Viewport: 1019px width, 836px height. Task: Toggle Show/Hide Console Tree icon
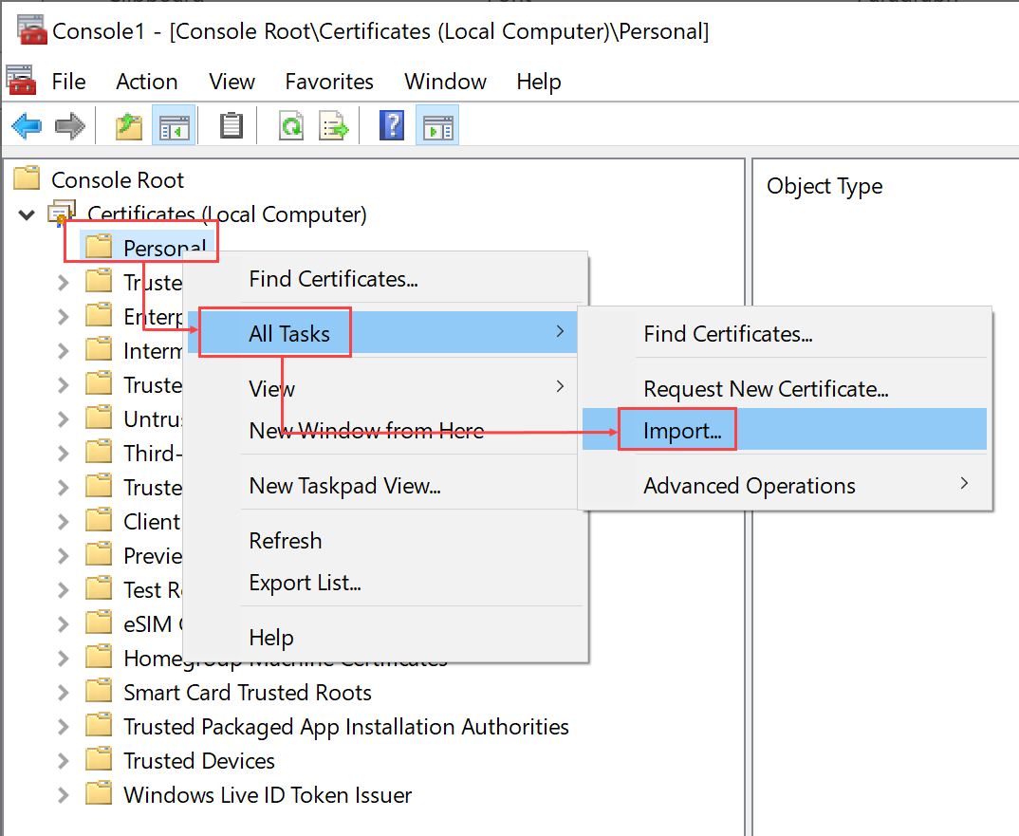click(174, 125)
